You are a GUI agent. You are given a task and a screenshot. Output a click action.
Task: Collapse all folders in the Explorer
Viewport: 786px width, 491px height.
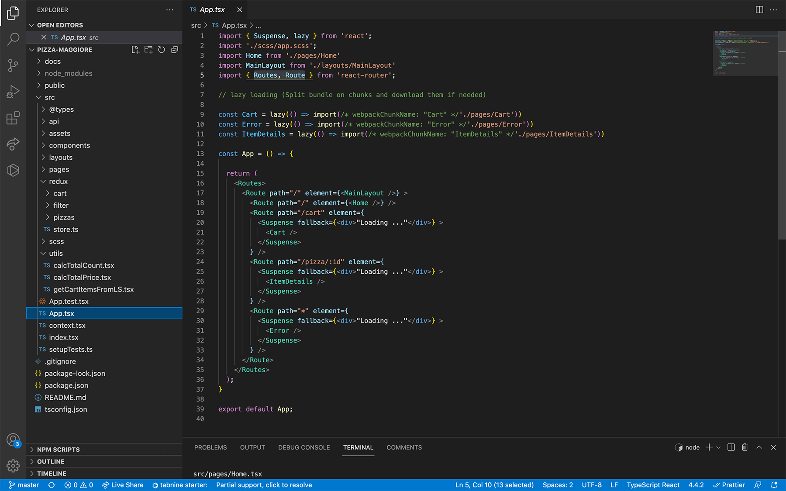pyautogui.click(x=175, y=50)
